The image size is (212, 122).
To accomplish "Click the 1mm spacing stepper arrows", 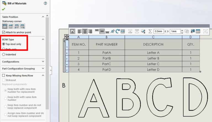I will pos(182,31).
